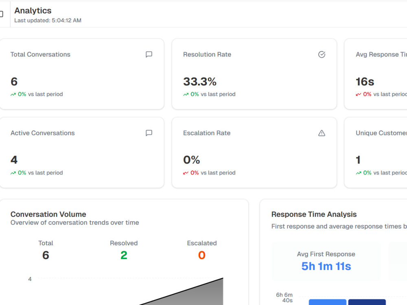Click the Conversation Volume chart heading

coord(48,214)
